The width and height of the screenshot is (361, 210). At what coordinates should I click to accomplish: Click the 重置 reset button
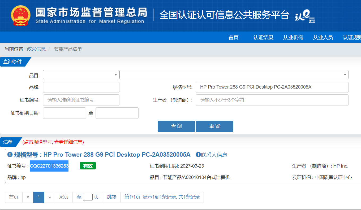(x=214, y=126)
